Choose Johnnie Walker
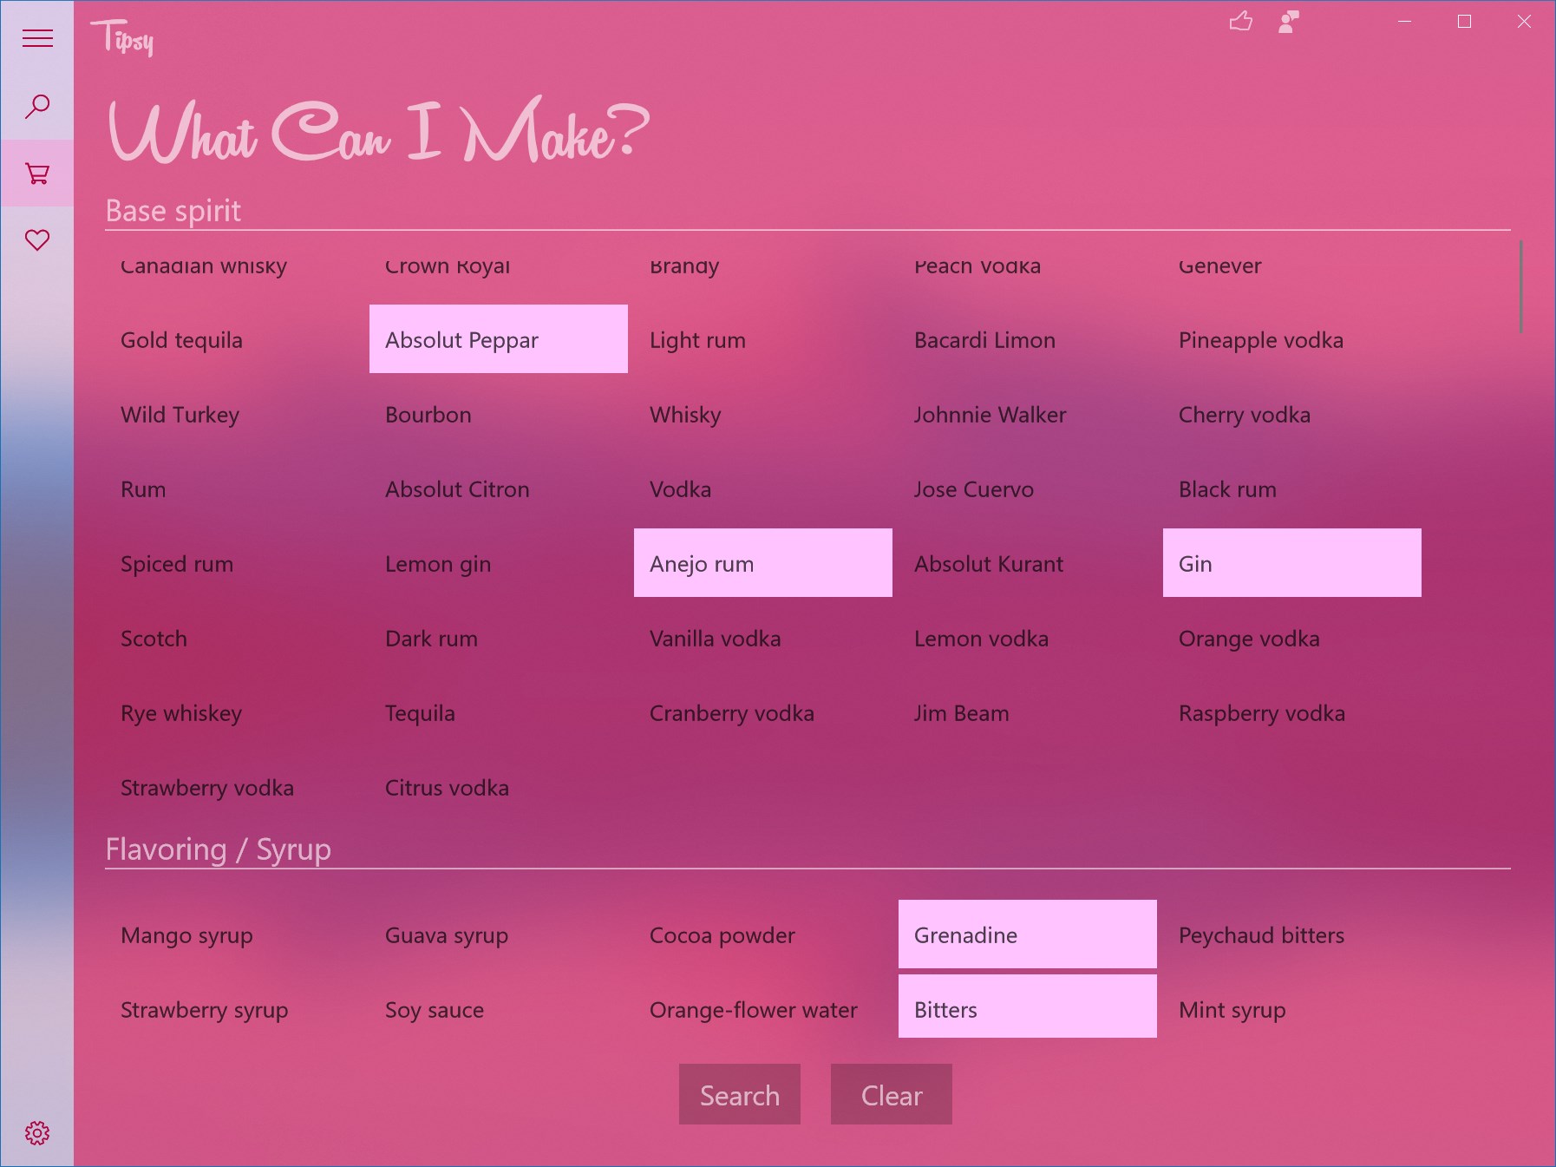 [x=1028, y=414]
